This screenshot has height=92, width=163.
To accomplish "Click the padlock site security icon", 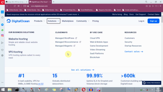I will pos(28,6).
